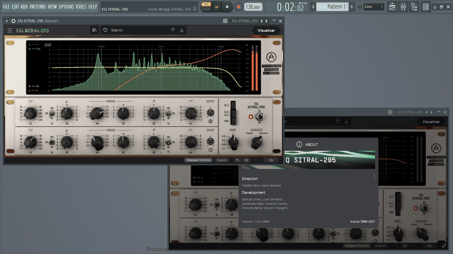Expand the pattern options arrow before Pattern 1
453x254 pixels.
(313, 7)
